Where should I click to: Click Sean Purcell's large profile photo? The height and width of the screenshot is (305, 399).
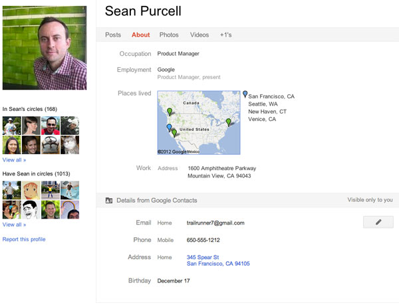pyautogui.click(x=45, y=48)
